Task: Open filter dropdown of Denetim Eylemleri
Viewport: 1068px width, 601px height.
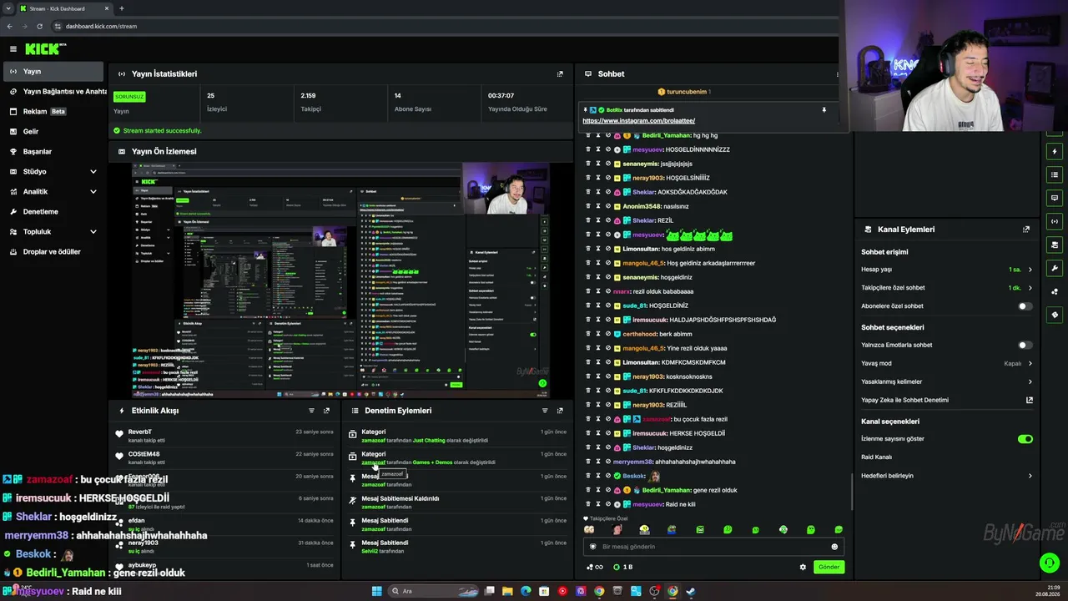Action: coord(545,411)
